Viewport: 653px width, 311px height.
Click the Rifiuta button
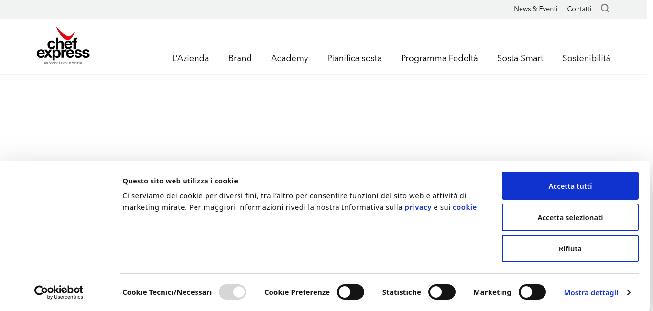pos(570,248)
